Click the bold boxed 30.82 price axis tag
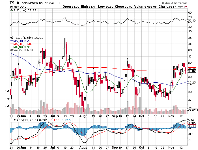This screenshot has width=198, height=150. [192, 71]
